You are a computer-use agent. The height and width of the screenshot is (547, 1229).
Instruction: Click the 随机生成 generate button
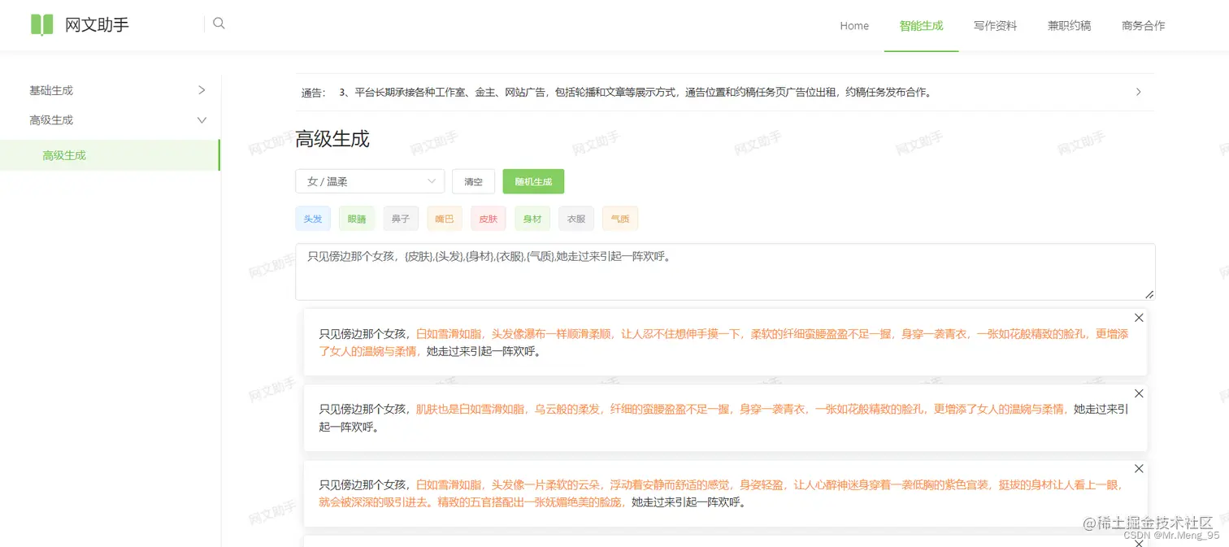coord(533,181)
